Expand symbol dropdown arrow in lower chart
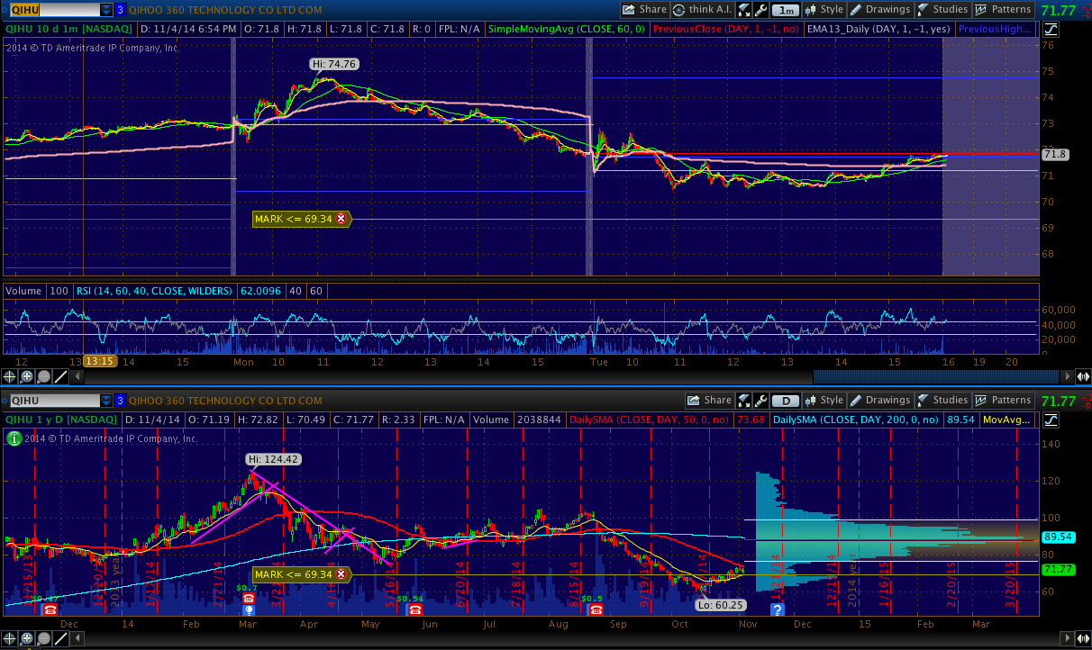This screenshot has width=1092, height=650. click(x=106, y=401)
